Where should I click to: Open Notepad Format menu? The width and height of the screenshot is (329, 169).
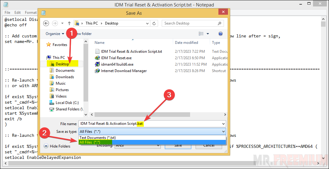[30, 13]
